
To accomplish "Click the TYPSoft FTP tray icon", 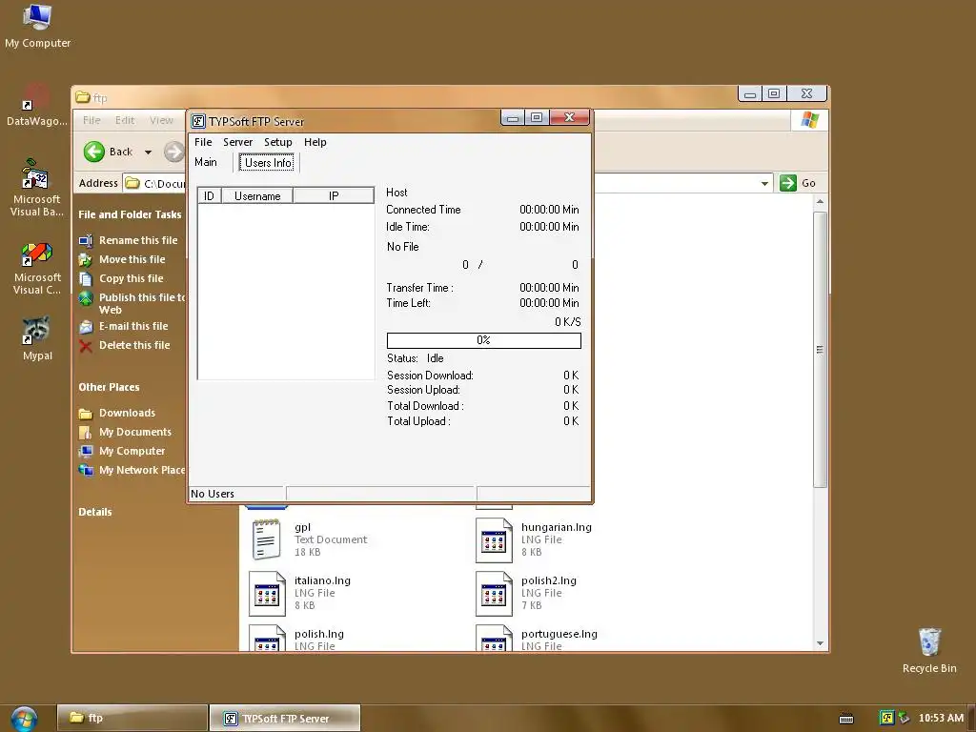I will [x=886, y=718].
